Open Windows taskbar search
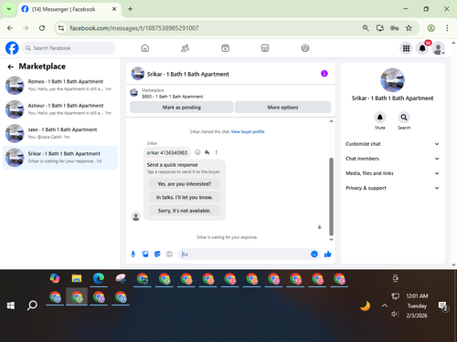This screenshot has width=457, height=342. pos(32,306)
